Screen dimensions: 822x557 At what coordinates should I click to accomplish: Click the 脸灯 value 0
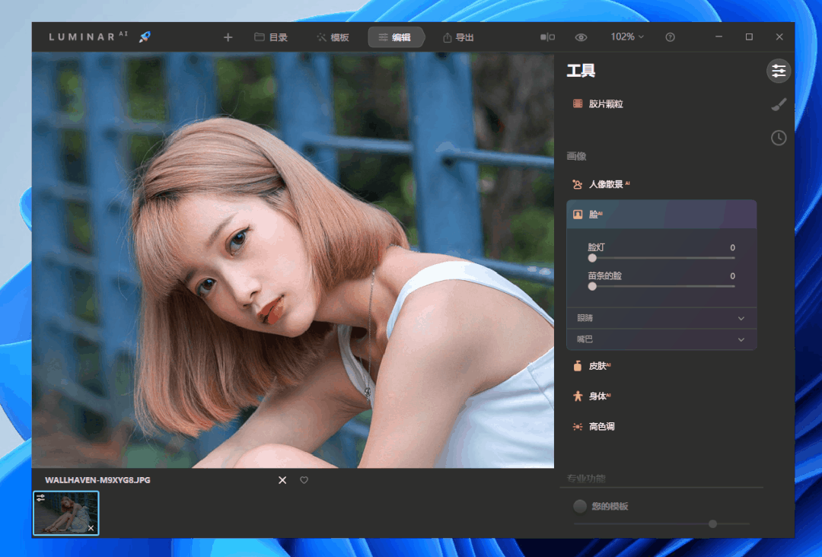click(732, 248)
